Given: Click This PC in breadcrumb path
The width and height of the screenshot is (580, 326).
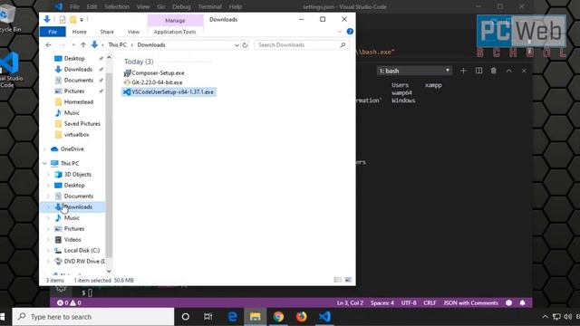Looking at the screenshot, I should click(117, 44).
